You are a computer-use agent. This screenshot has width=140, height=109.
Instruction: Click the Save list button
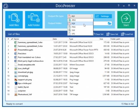[112, 34]
